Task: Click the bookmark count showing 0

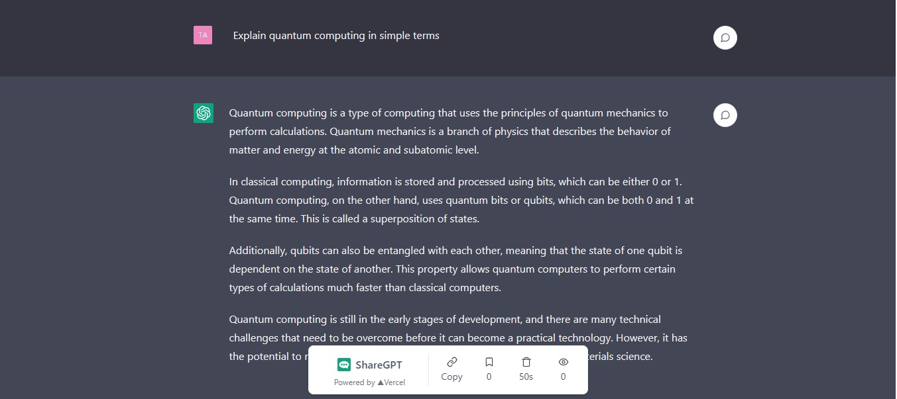Action: pyautogui.click(x=489, y=376)
